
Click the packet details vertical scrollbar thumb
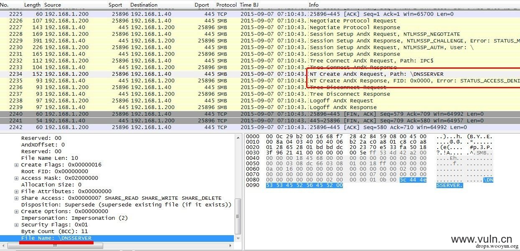tap(238, 216)
